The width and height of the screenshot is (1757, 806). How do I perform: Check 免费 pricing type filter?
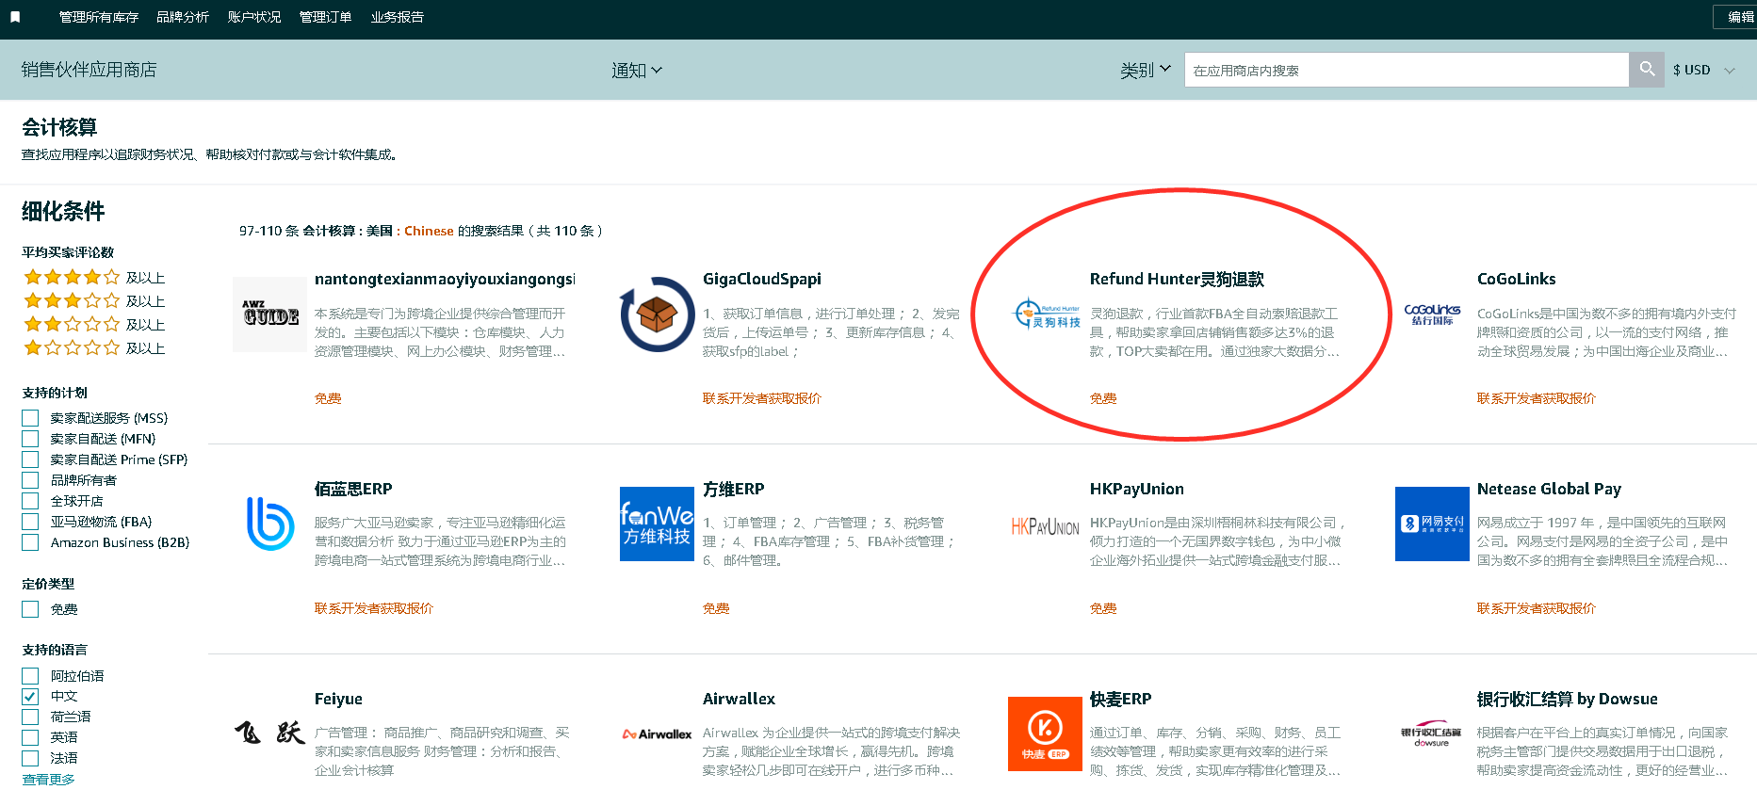[30, 609]
